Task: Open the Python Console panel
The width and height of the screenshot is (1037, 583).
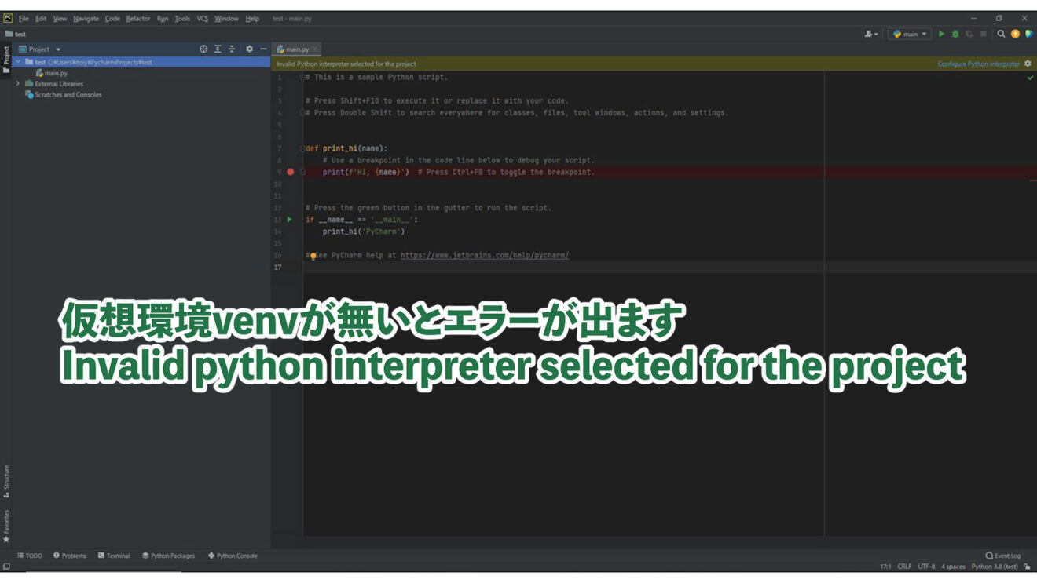Action: 233,556
